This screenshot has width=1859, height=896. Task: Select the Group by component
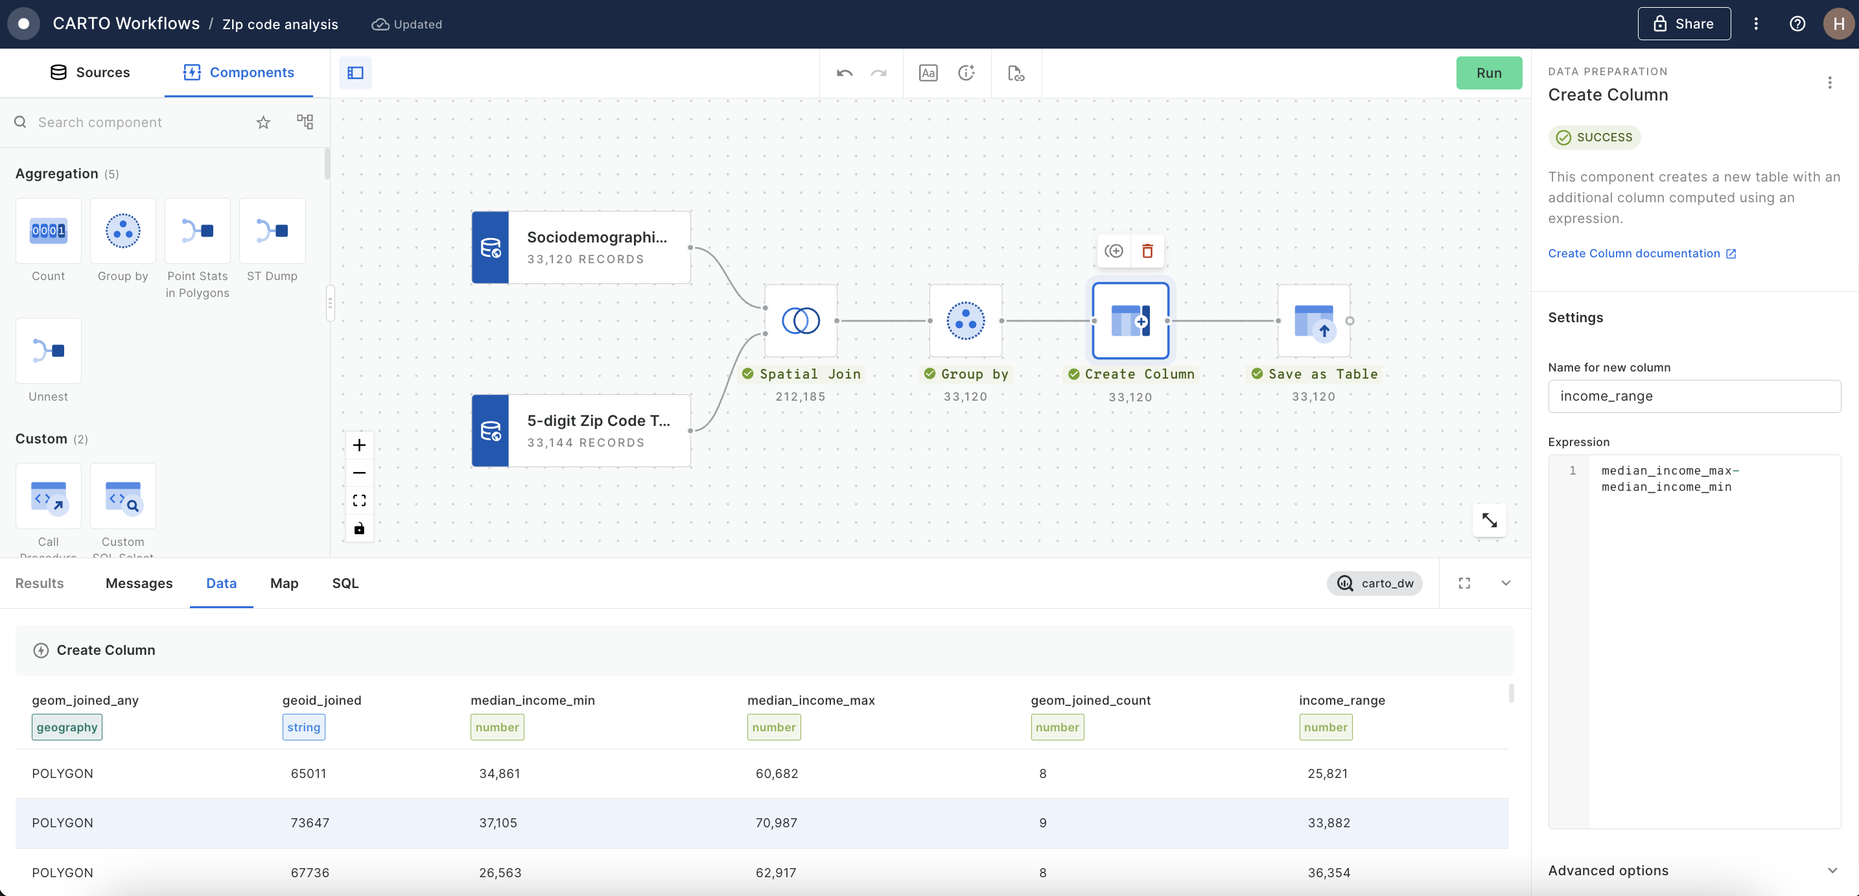123,231
